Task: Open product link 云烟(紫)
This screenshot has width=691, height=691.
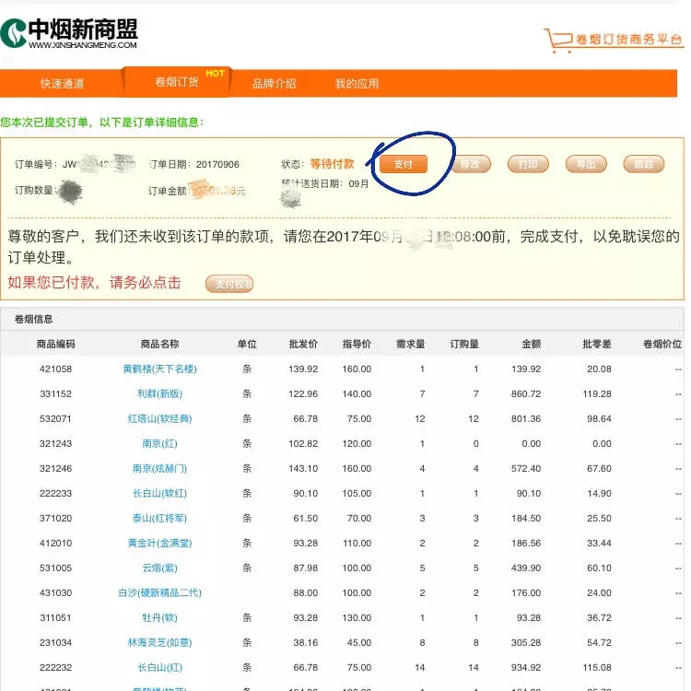Action: [159, 568]
